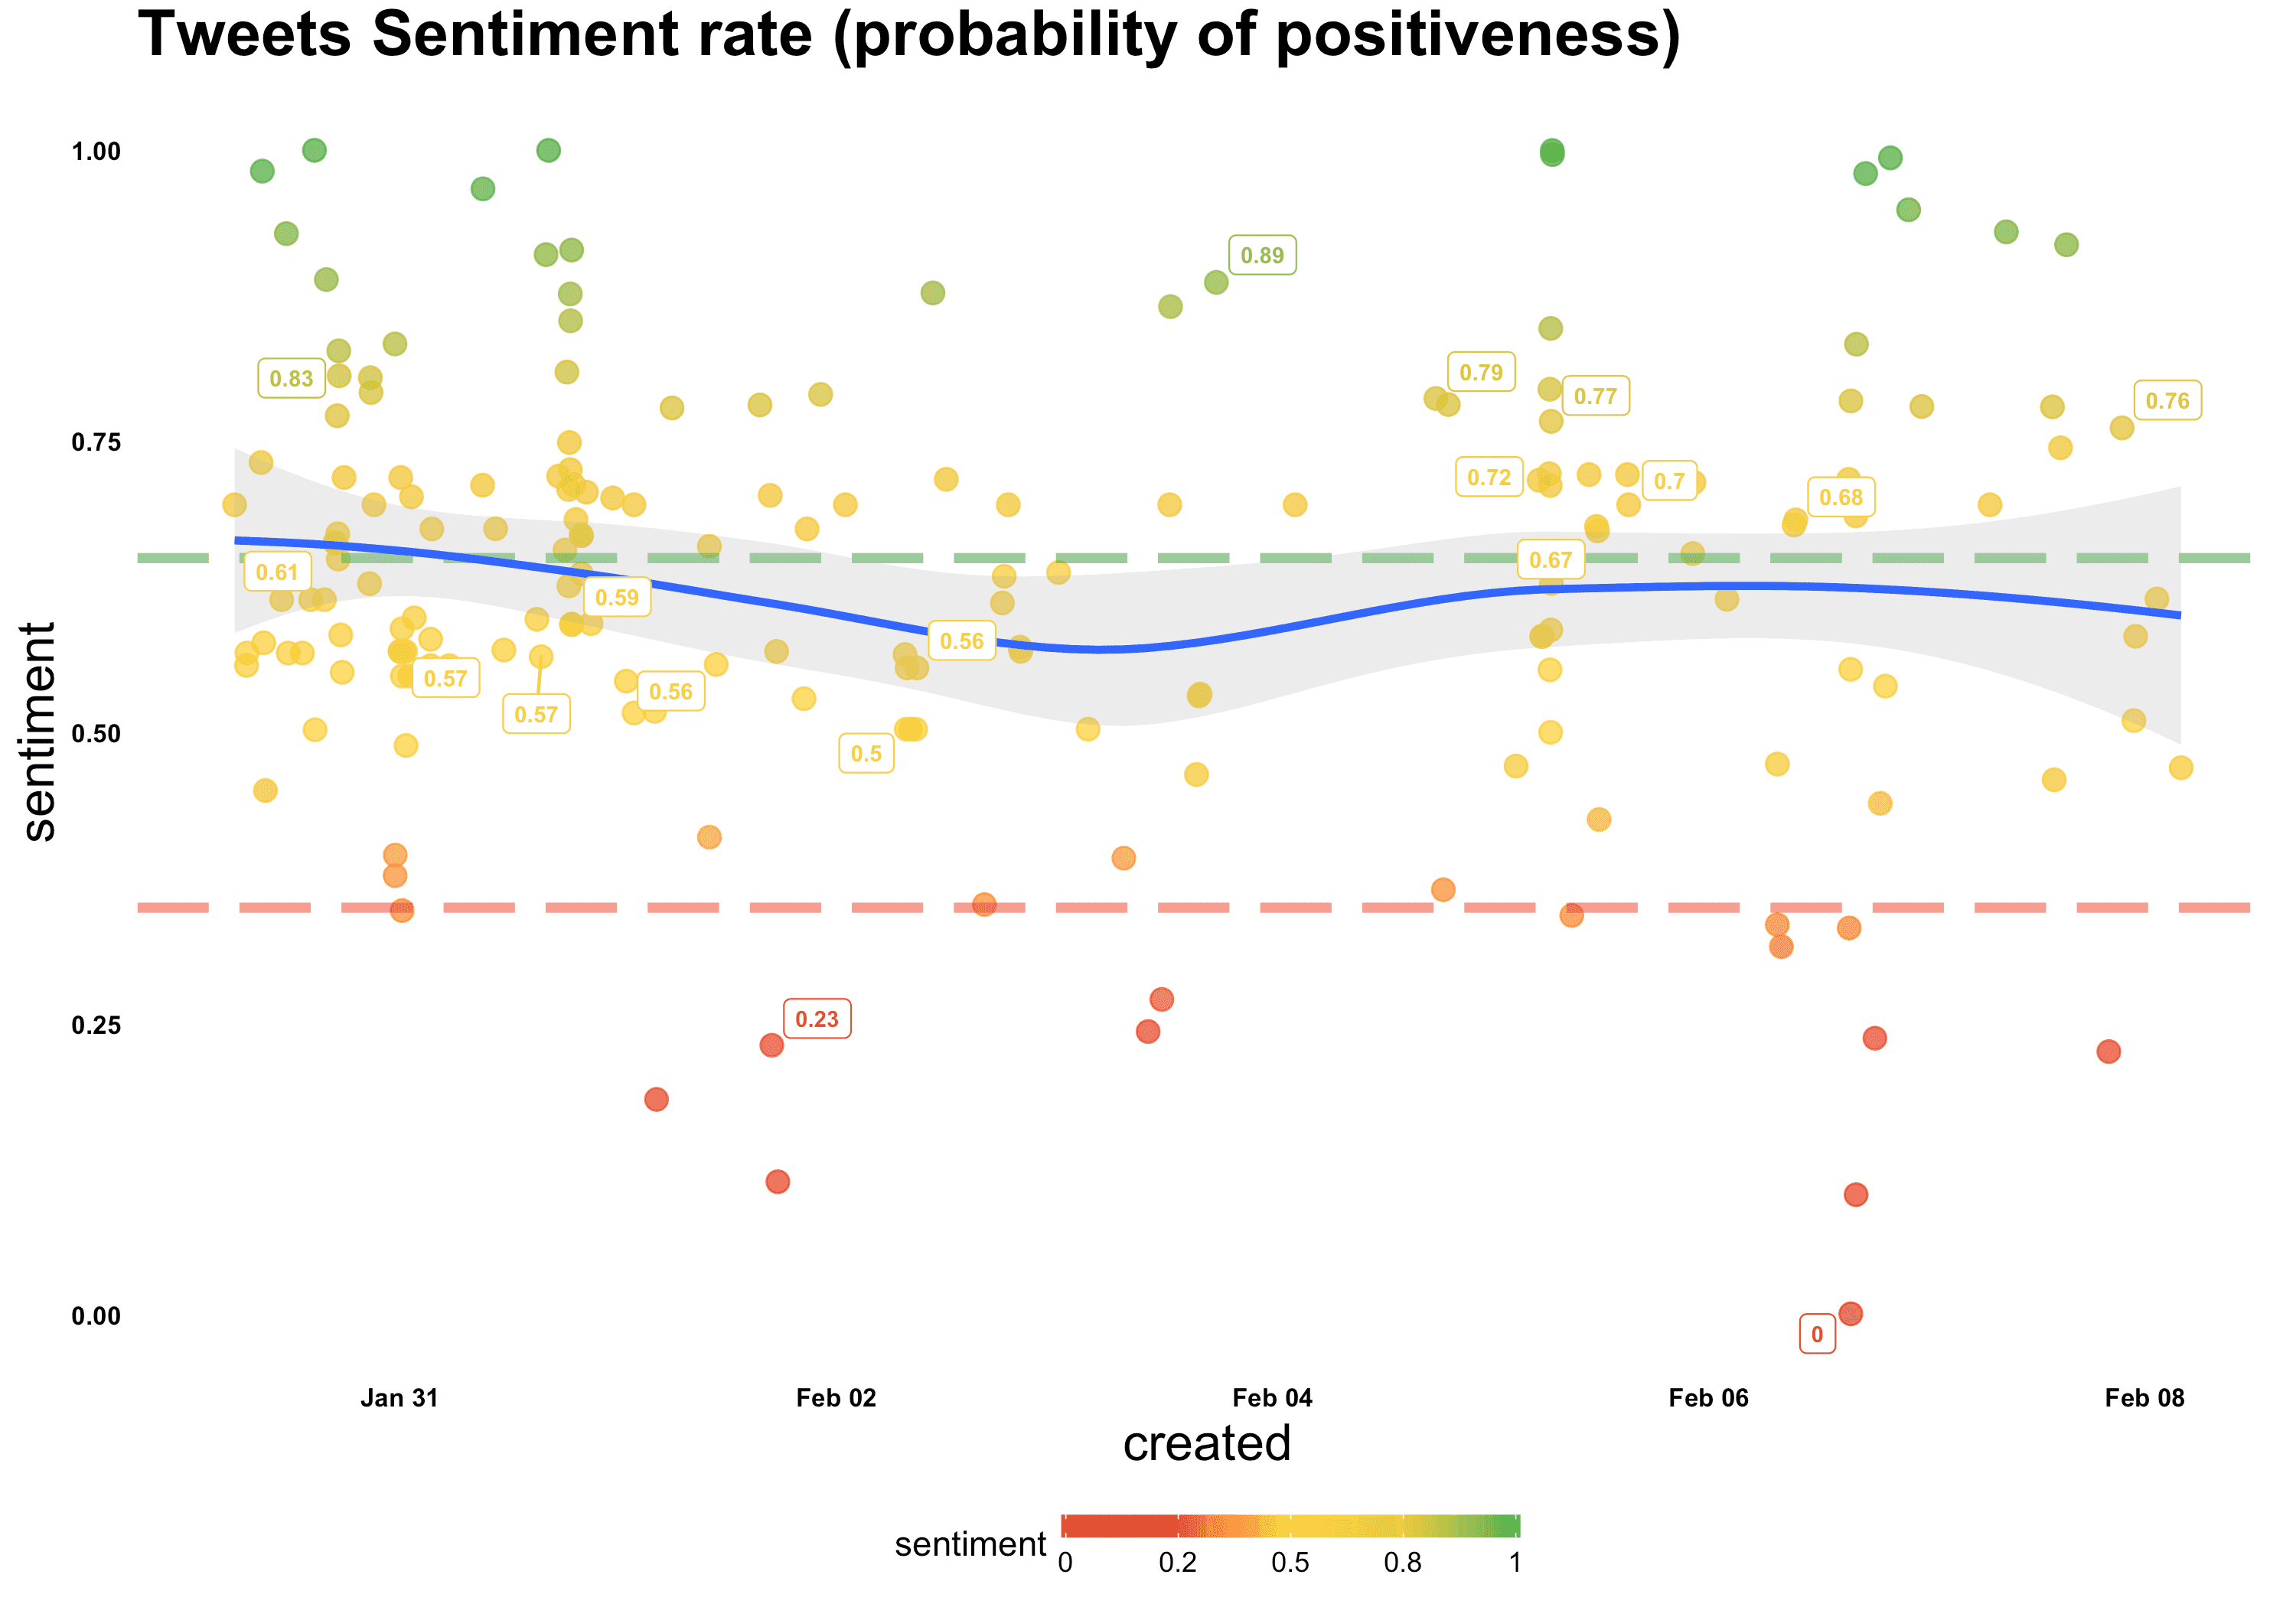This screenshot has width=2296, height=1607.
Task: Click the Feb 08 axis tick label
Action: (2145, 1398)
